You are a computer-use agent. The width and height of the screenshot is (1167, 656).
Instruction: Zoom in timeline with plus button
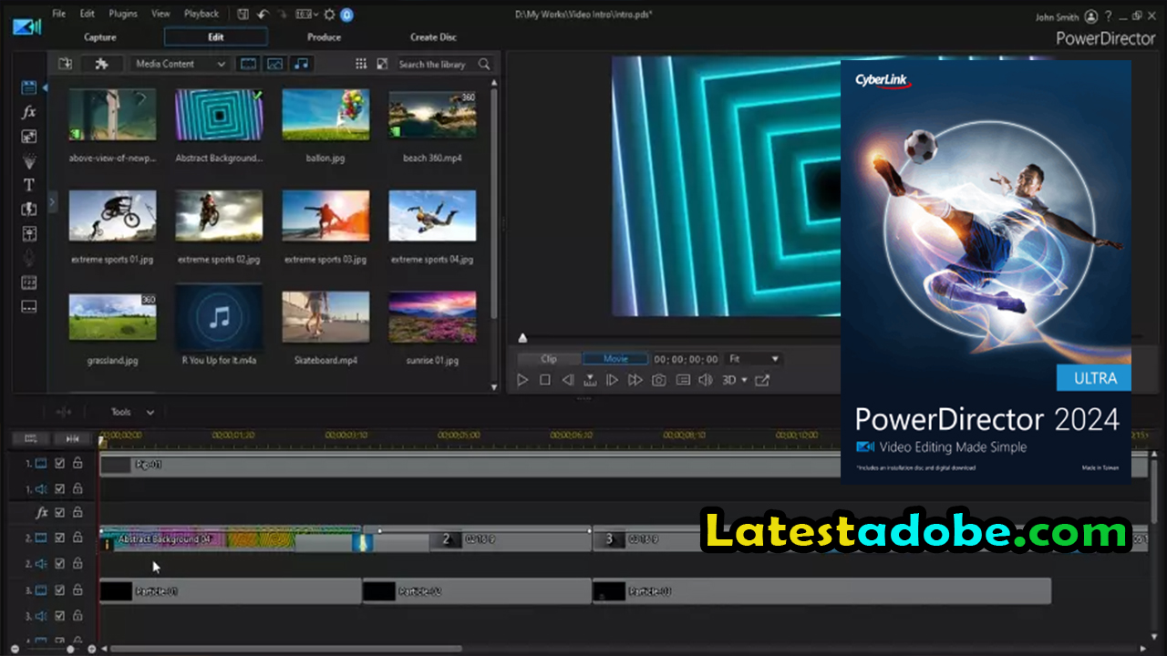(x=91, y=649)
